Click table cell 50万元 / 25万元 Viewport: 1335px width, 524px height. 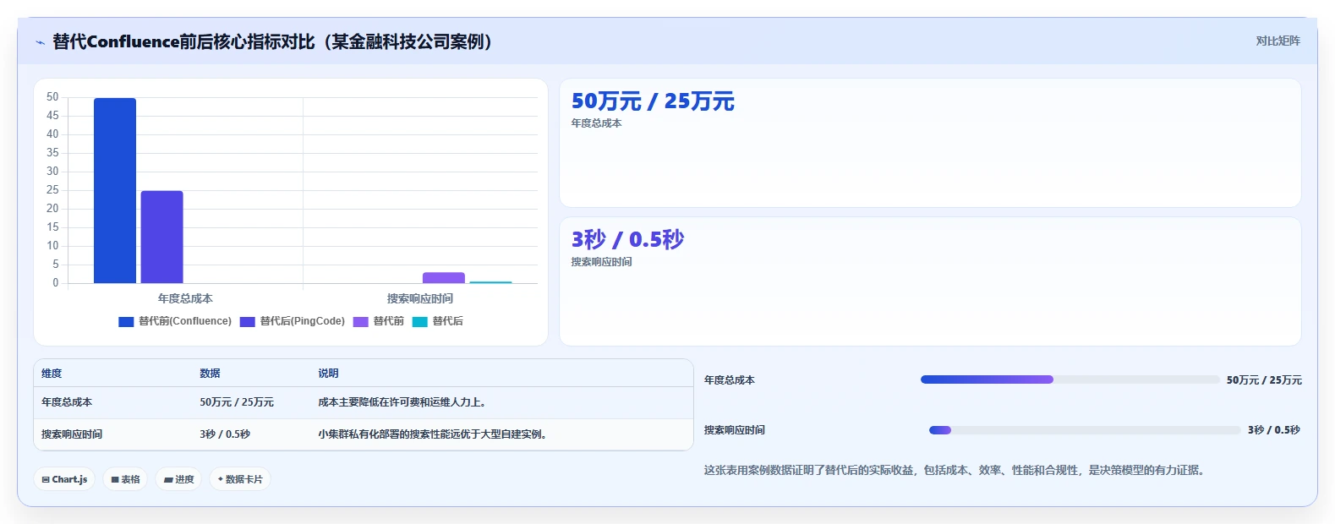coord(237,402)
